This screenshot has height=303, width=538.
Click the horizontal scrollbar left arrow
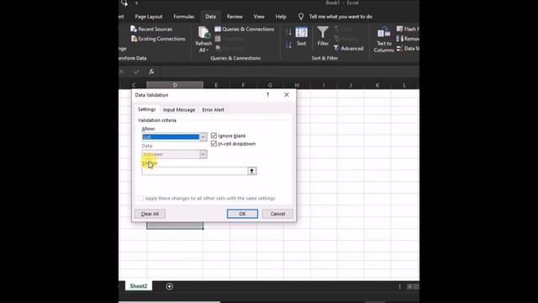(409, 286)
